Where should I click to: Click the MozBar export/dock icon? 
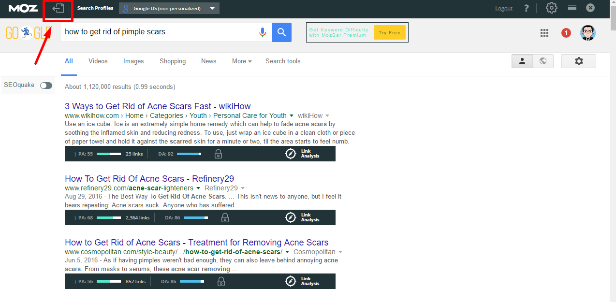tap(58, 9)
